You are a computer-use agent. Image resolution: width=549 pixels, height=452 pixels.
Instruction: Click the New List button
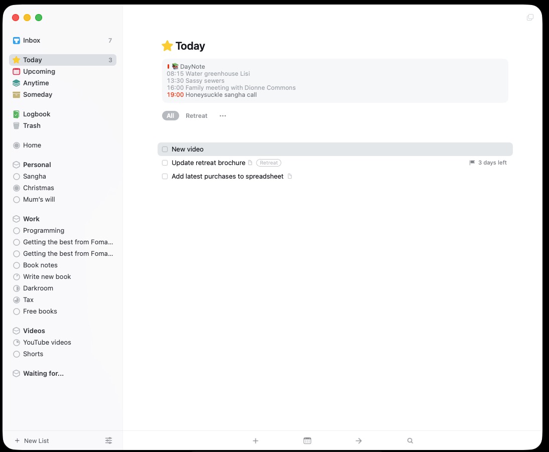tap(32, 441)
